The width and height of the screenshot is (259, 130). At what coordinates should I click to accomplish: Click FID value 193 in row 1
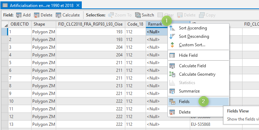coord(91,32)
